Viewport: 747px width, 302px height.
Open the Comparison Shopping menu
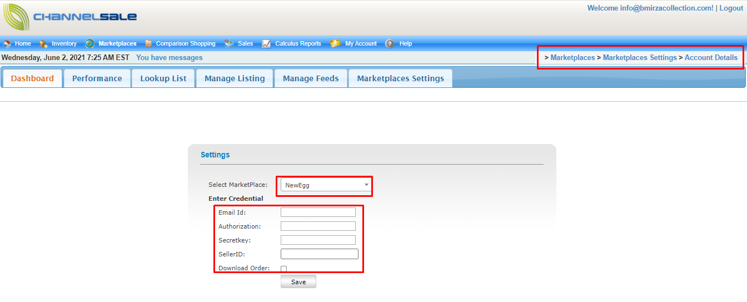tap(186, 43)
